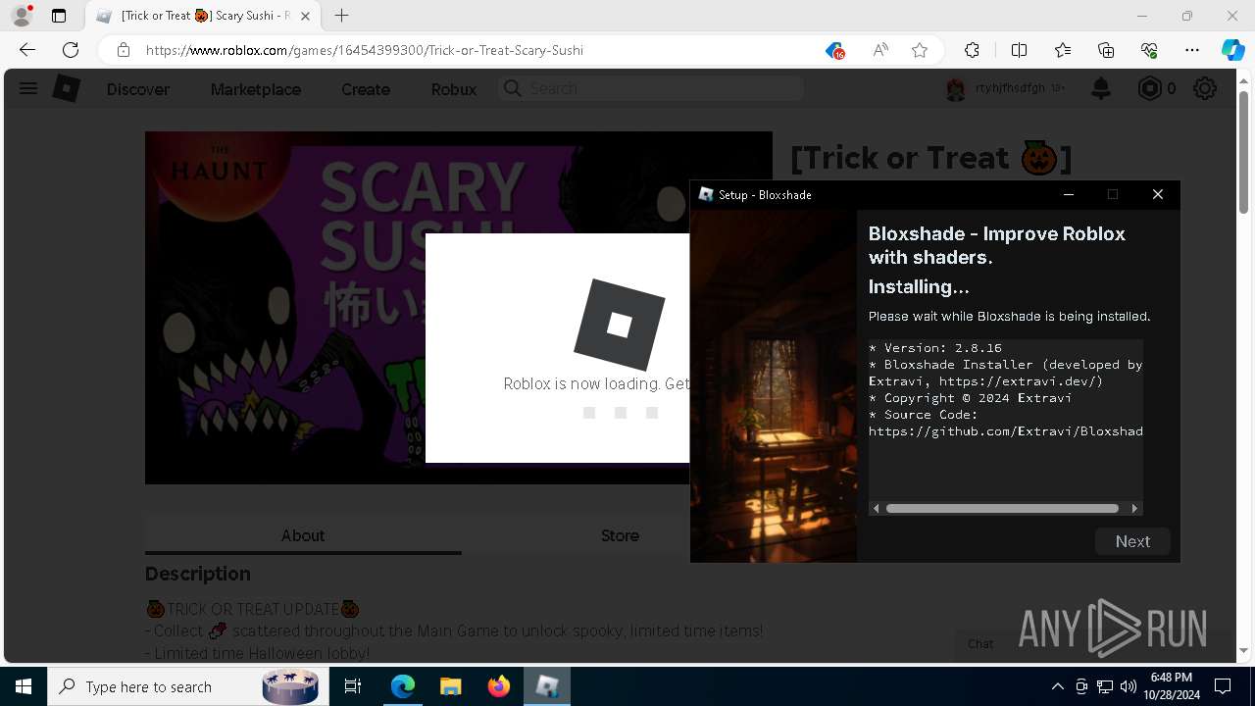Open the Robux balance icon

point(1157,88)
